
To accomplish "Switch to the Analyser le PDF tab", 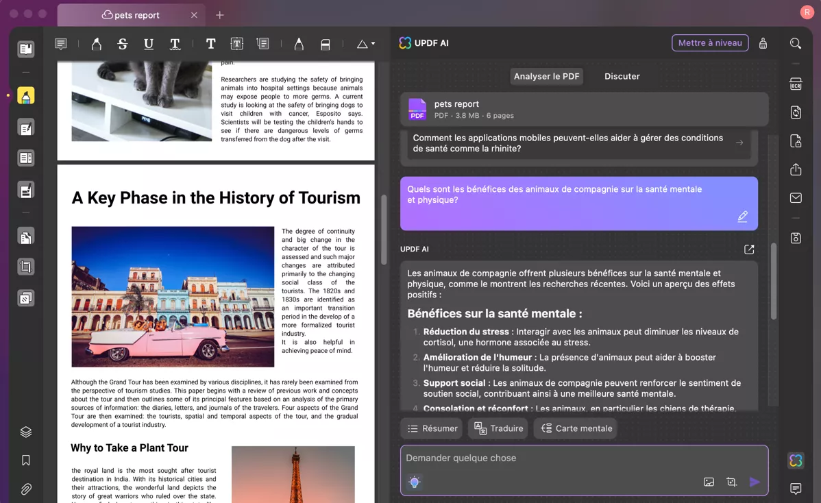I will (546, 76).
